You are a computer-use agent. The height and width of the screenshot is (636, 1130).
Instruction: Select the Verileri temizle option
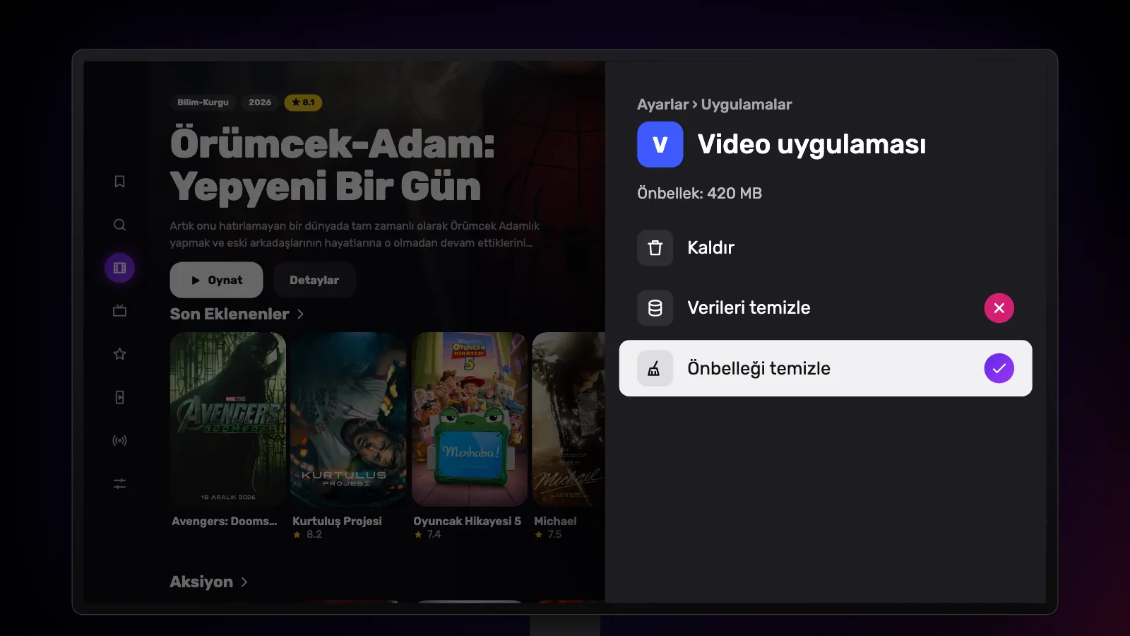[x=825, y=308]
